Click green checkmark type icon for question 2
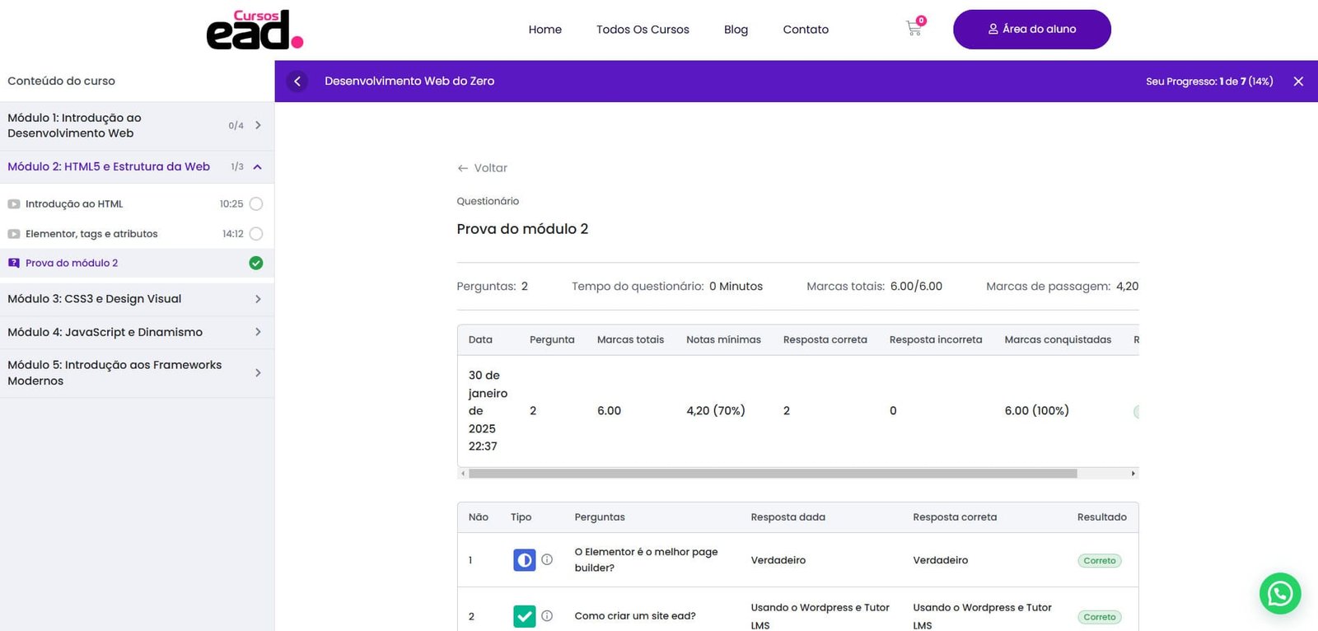Image resolution: width=1318 pixels, height=631 pixels. point(524,616)
